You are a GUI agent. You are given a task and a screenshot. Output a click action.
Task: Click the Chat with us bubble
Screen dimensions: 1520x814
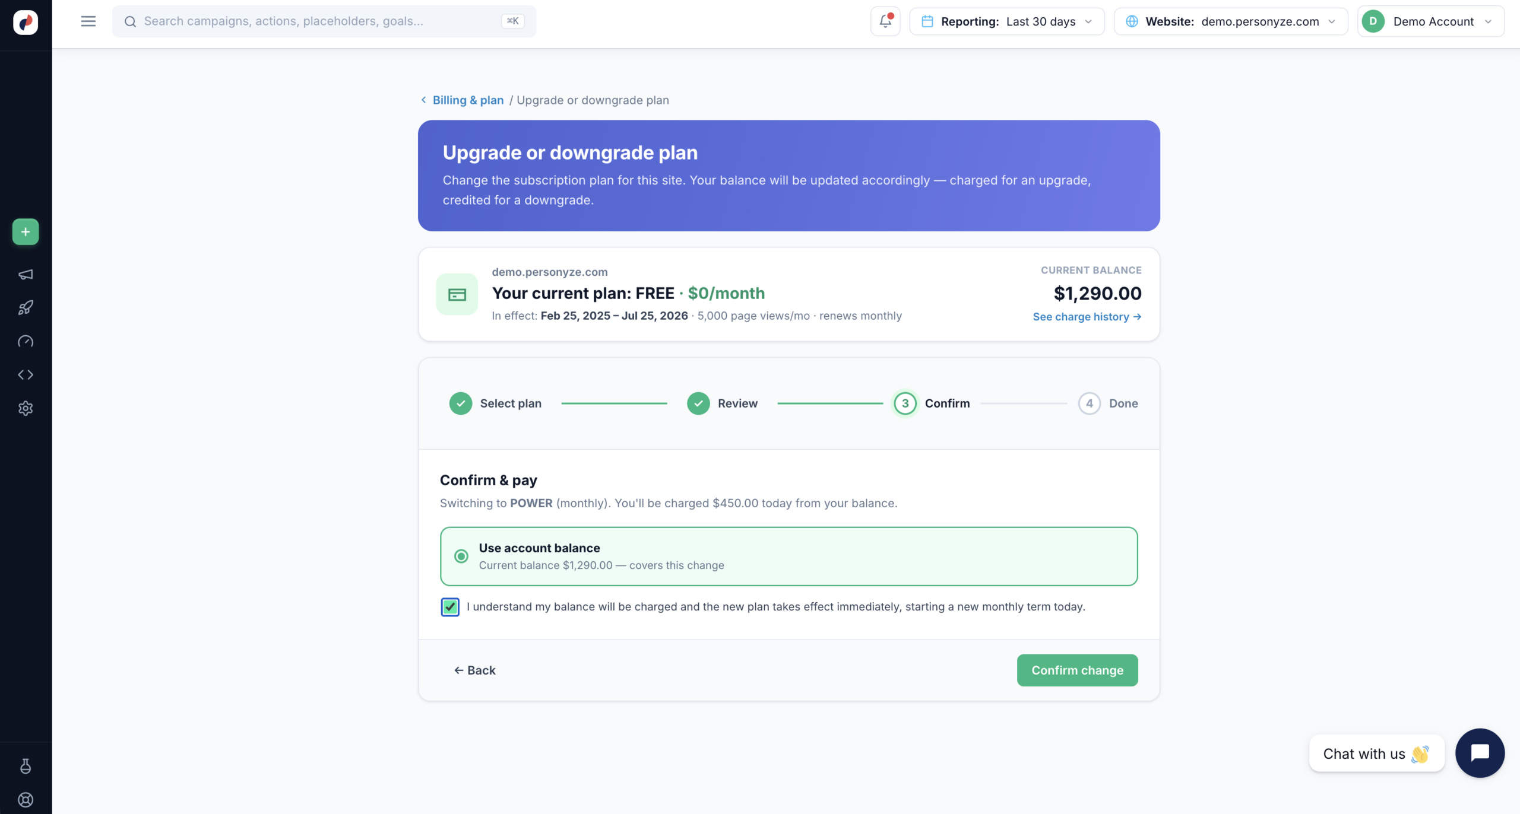click(x=1376, y=753)
